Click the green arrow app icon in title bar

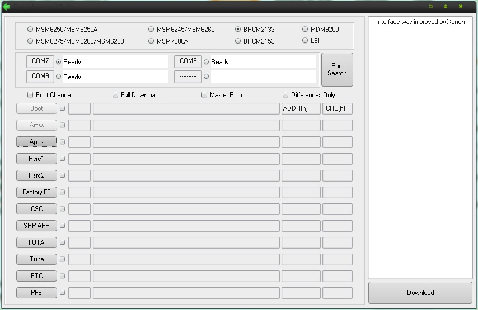tap(6, 7)
